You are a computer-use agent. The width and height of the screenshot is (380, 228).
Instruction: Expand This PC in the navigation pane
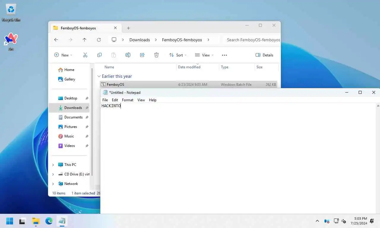pyautogui.click(x=53, y=165)
